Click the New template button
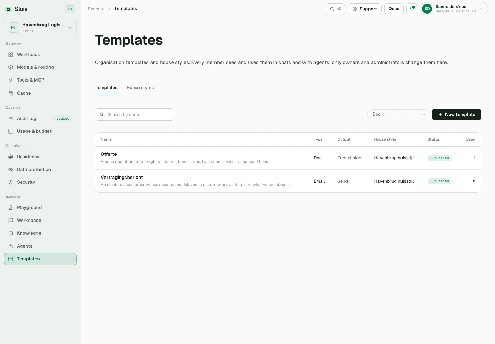Screen dimensions: 495x344 (456, 115)
